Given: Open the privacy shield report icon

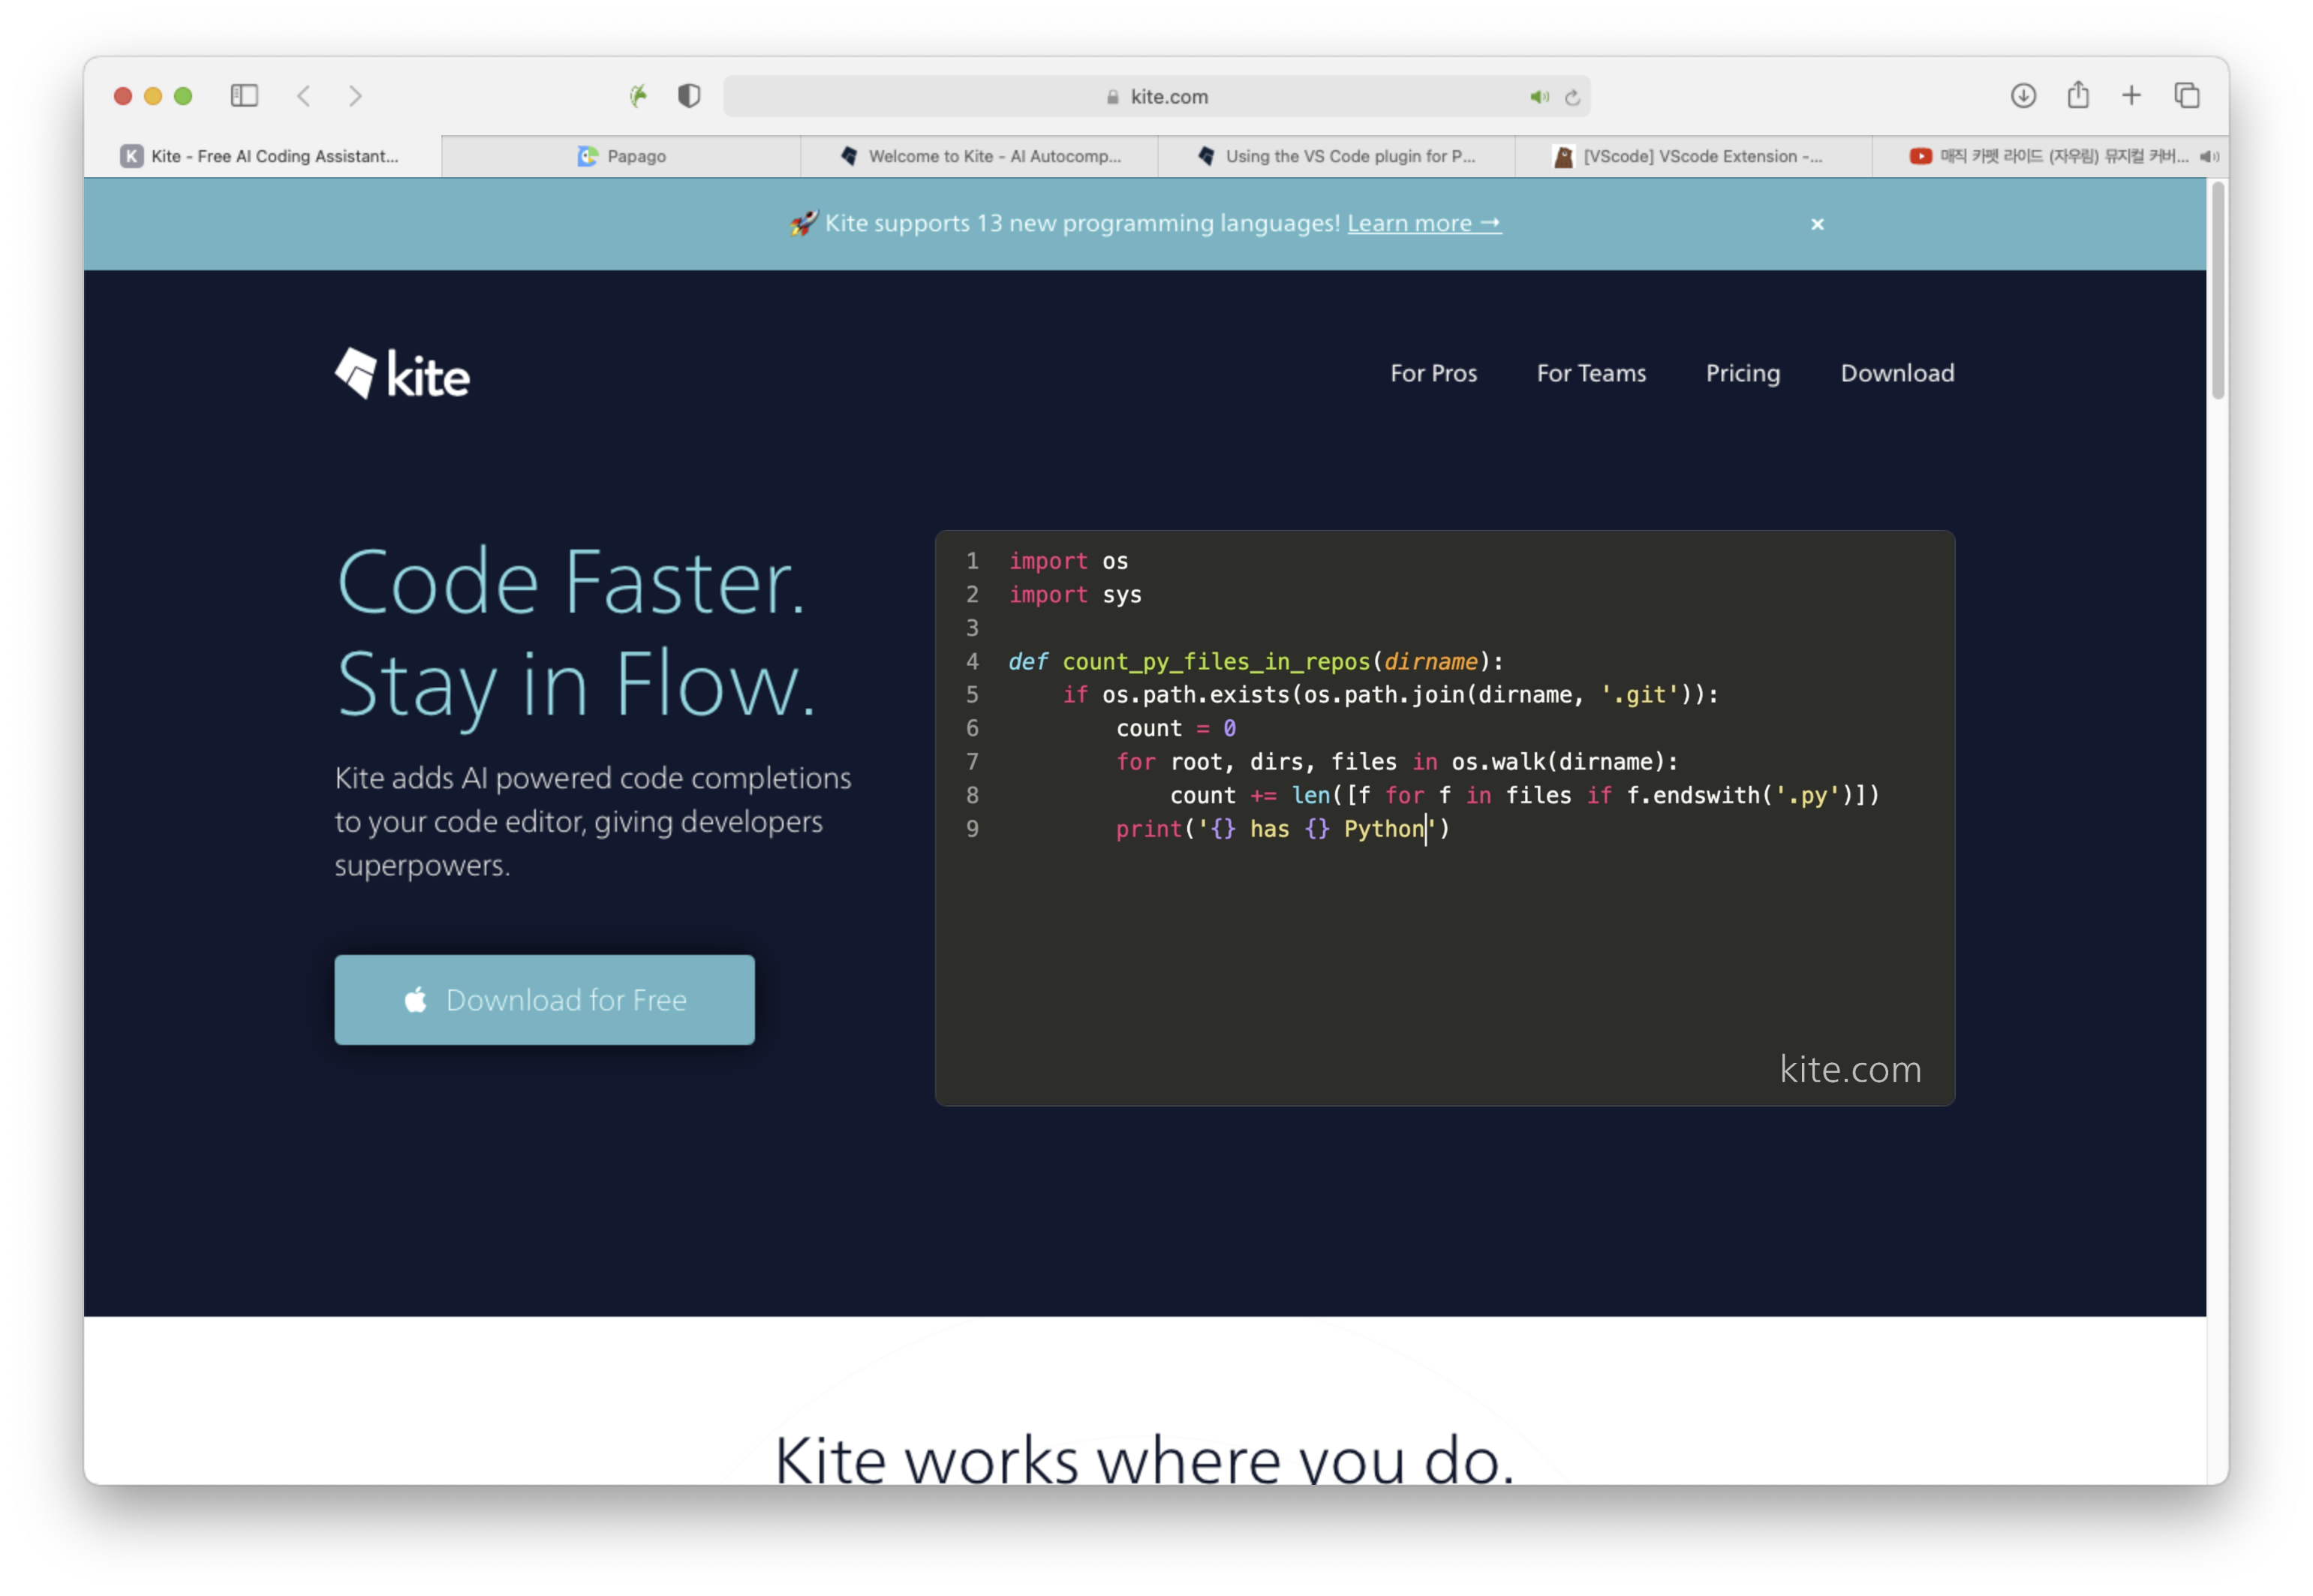Looking at the screenshot, I should pyautogui.click(x=689, y=96).
